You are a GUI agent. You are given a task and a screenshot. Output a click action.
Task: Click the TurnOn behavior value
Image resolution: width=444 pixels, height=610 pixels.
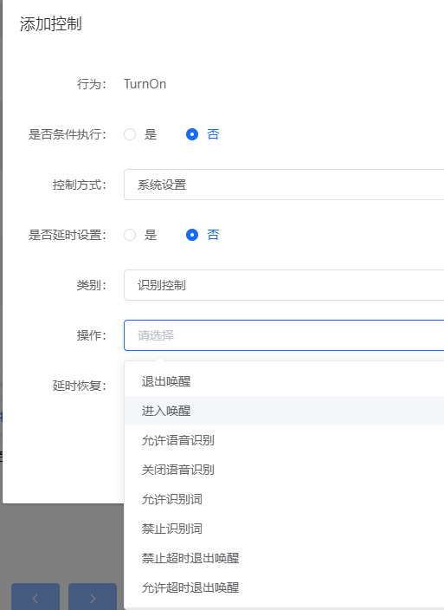click(145, 84)
